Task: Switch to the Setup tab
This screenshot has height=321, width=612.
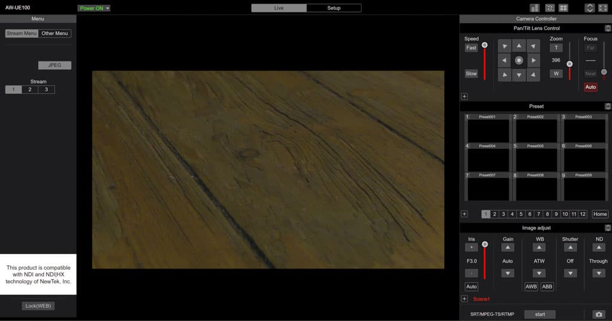Action: coord(333,8)
